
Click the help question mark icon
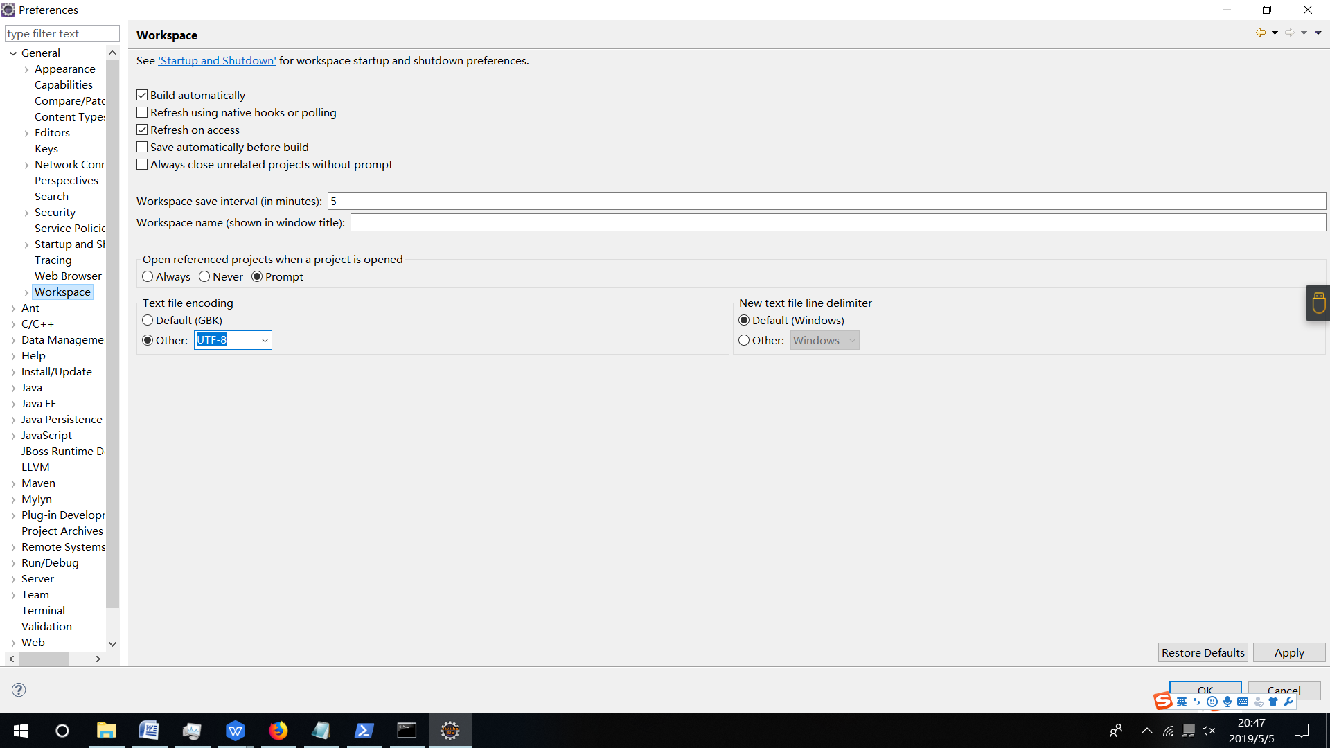[x=19, y=690]
